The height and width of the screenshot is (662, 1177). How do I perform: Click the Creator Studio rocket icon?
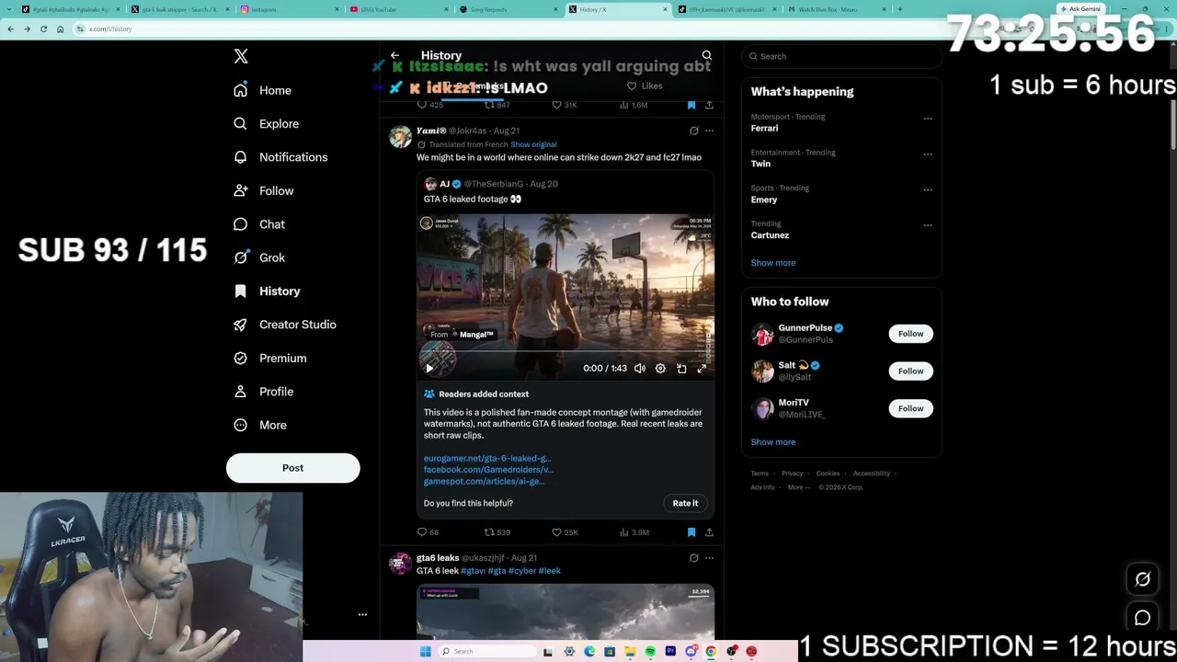pos(240,325)
